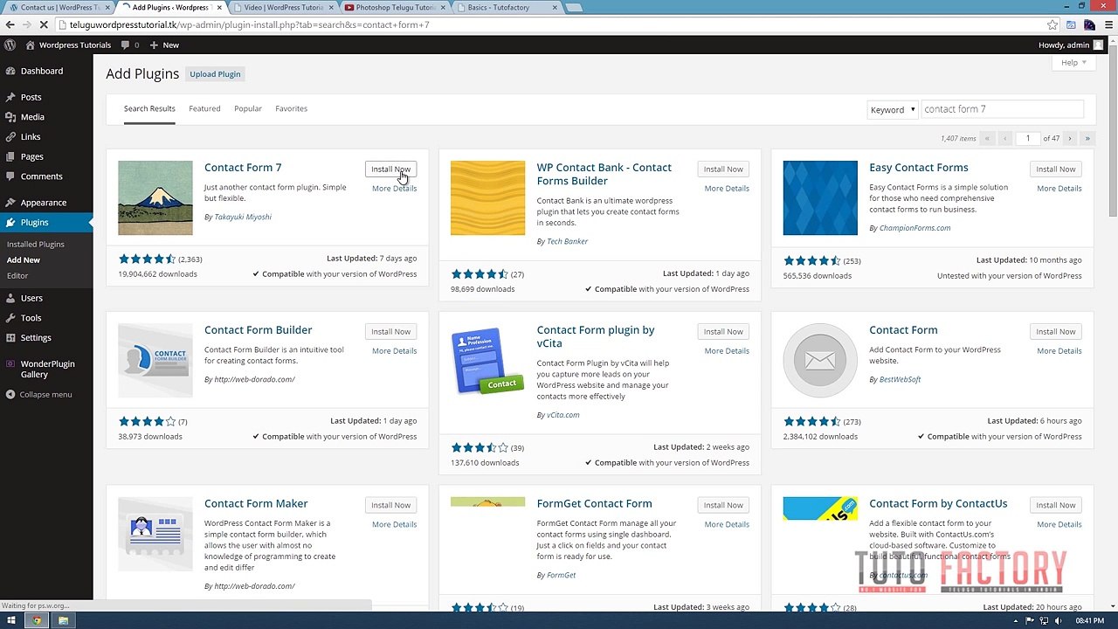Image resolution: width=1118 pixels, height=629 pixels.
Task: Open the Links chain icon
Action: click(10, 137)
